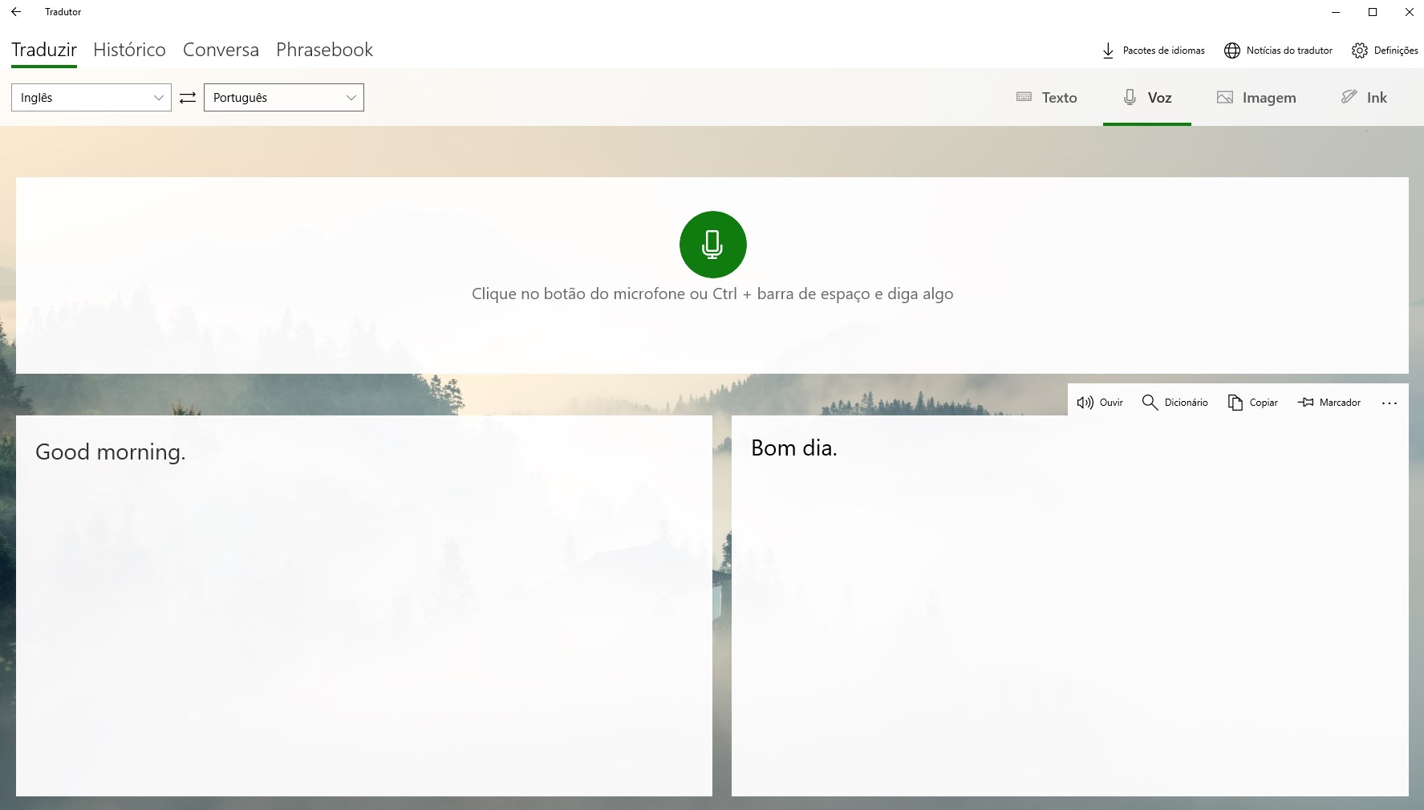Close the Tradutor window
The height and width of the screenshot is (810, 1424).
point(1409,12)
